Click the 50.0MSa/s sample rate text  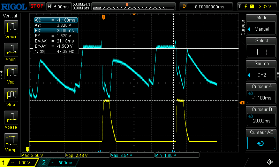tap(82, 4)
